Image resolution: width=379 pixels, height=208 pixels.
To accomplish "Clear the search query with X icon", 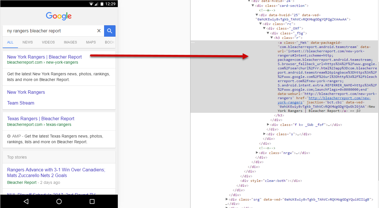I will (x=99, y=31).
